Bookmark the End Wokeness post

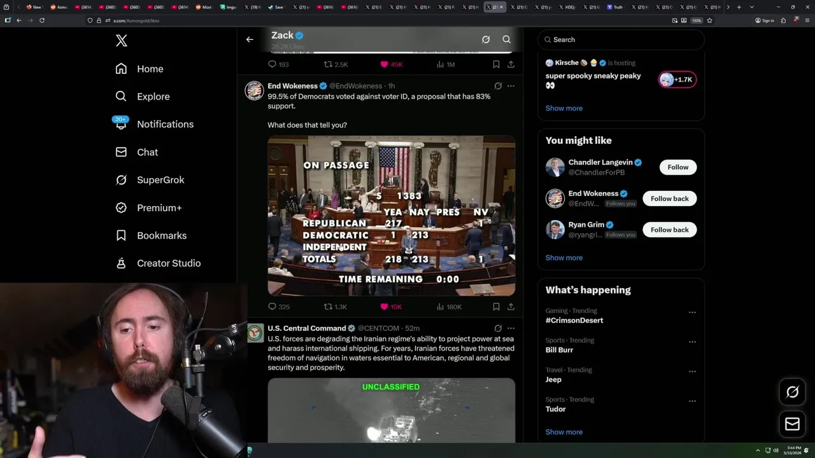[x=496, y=307]
